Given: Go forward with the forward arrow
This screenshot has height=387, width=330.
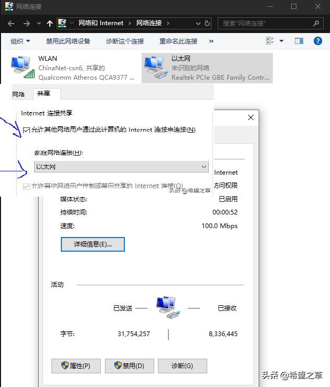Looking at the screenshot, I should [x=26, y=24].
